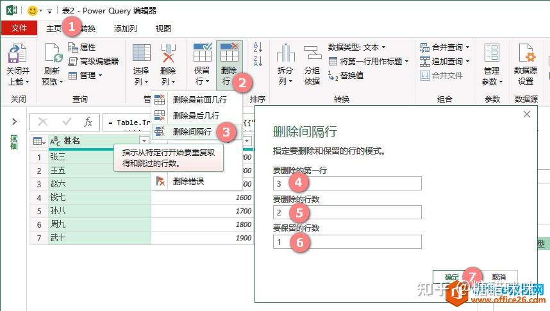Select the cell 周九
The width and height of the screenshot is (550, 311).
(x=99, y=224)
